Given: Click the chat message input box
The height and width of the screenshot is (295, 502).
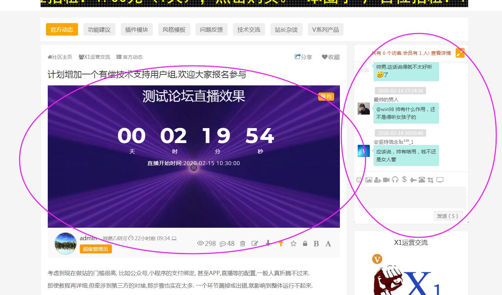Looking at the screenshot, I should pos(412,197).
